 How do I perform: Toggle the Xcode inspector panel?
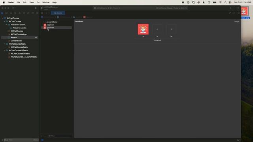(237, 8)
